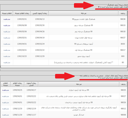Click the اعلام نتیجه آزمون های ادواری section title
Screen dimensions: 128x118
point(103,76)
